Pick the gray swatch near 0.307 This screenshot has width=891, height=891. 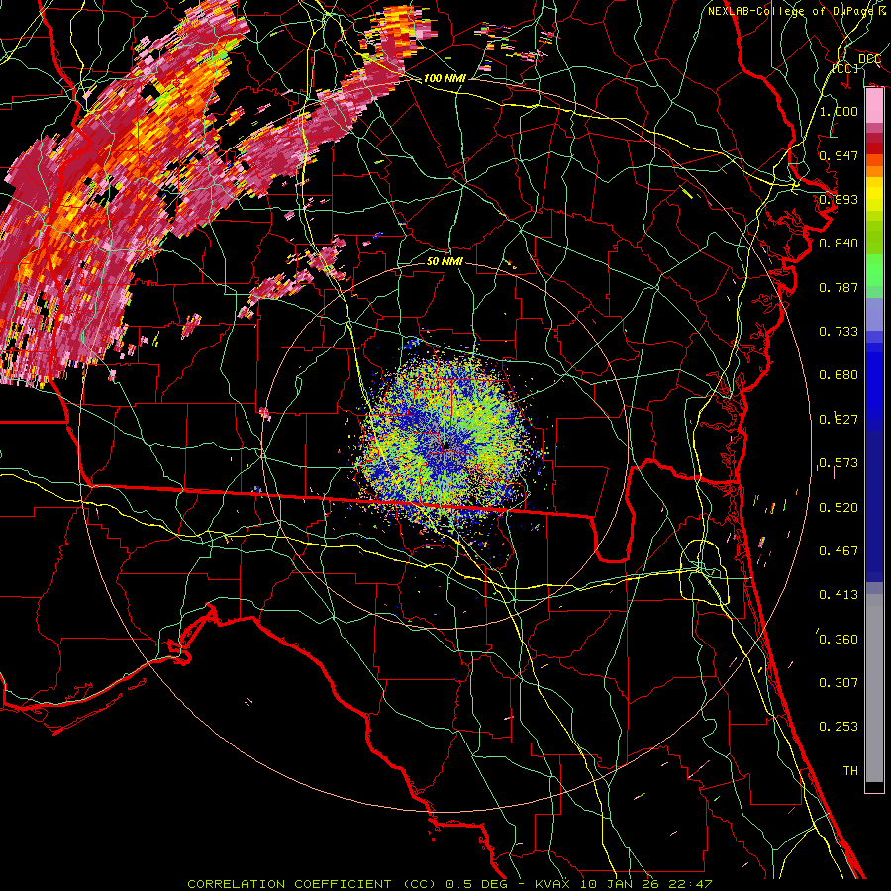coord(874,688)
